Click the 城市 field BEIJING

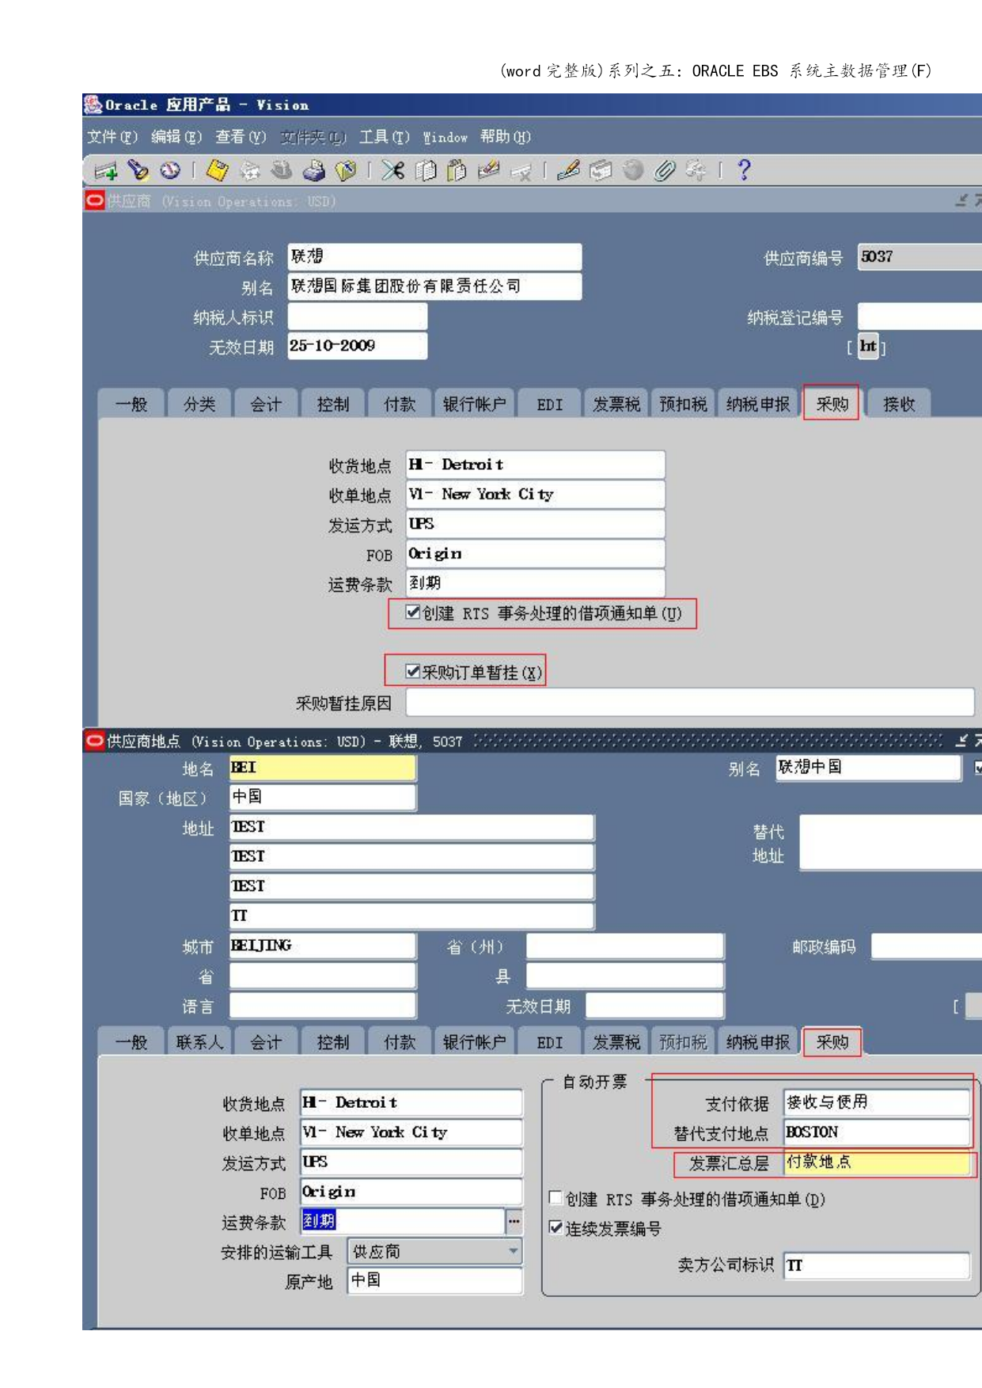(322, 945)
